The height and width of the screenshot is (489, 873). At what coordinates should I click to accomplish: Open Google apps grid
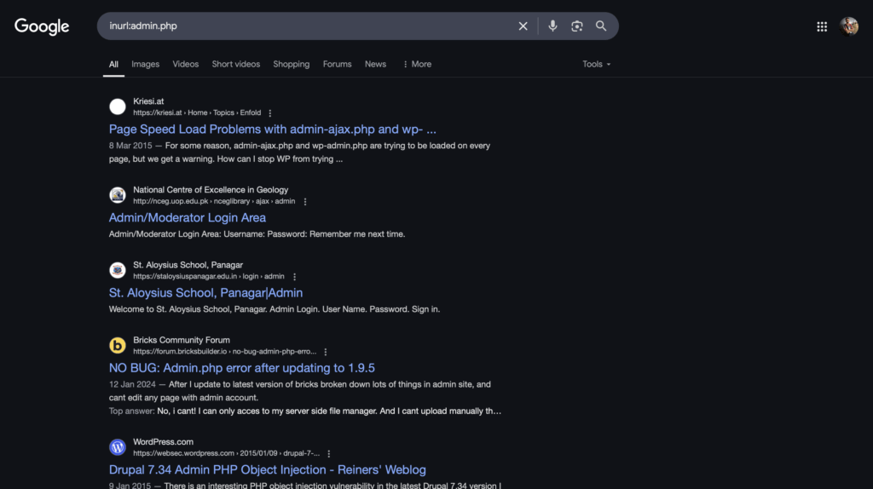822,26
